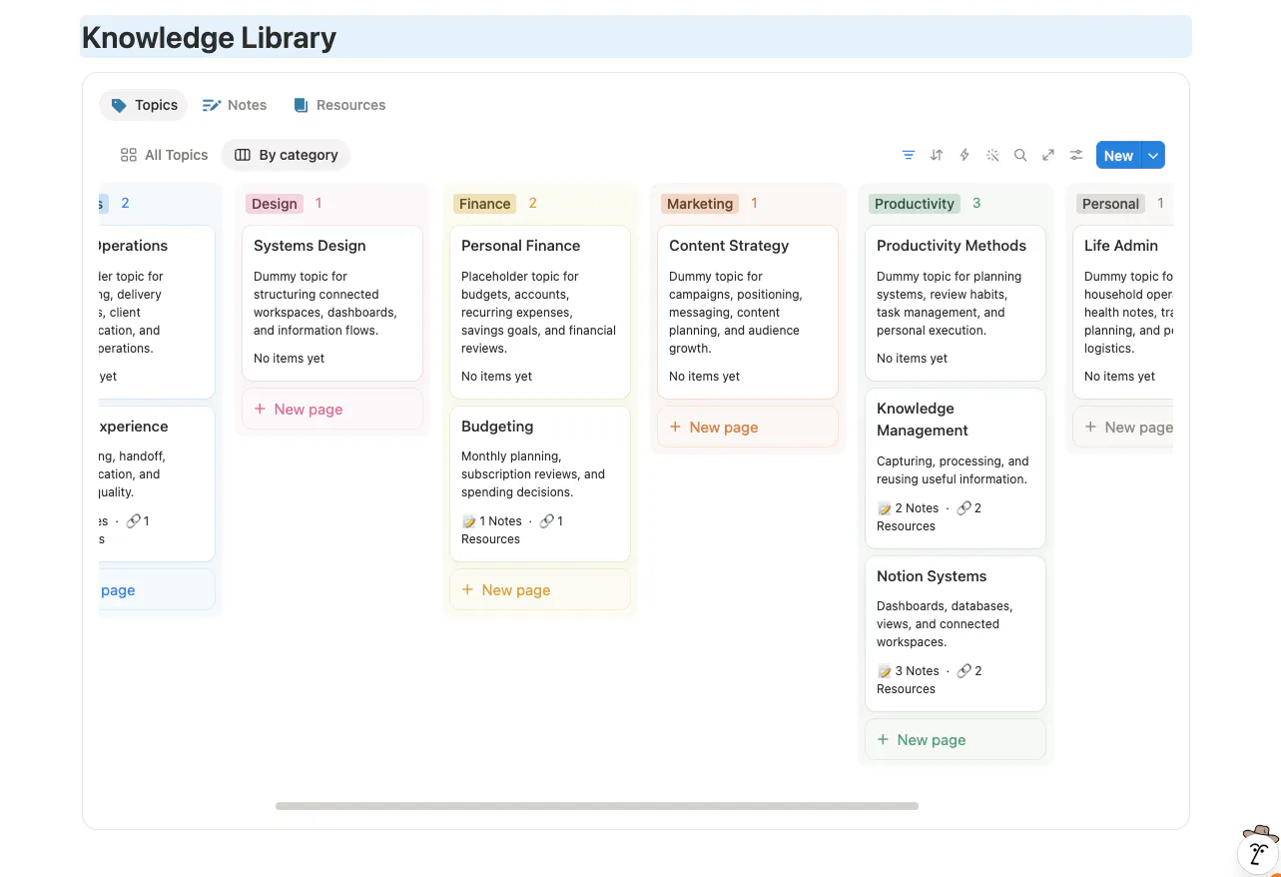Screen dimensions: 1281x877
Task: Click 'No items yet' on Systems Design card
Action: [x=289, y=359]
